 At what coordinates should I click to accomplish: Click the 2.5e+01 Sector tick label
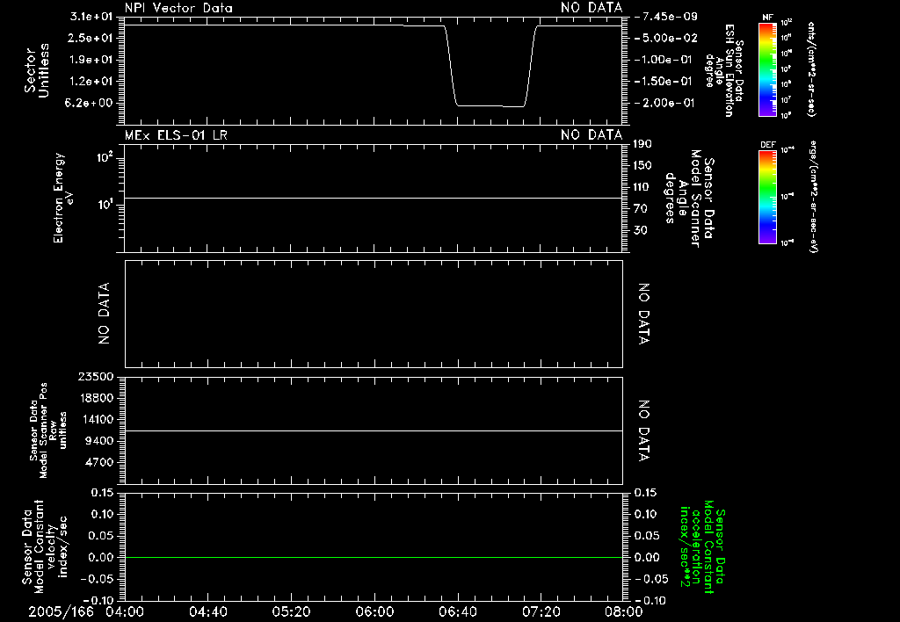pos(91,38)
